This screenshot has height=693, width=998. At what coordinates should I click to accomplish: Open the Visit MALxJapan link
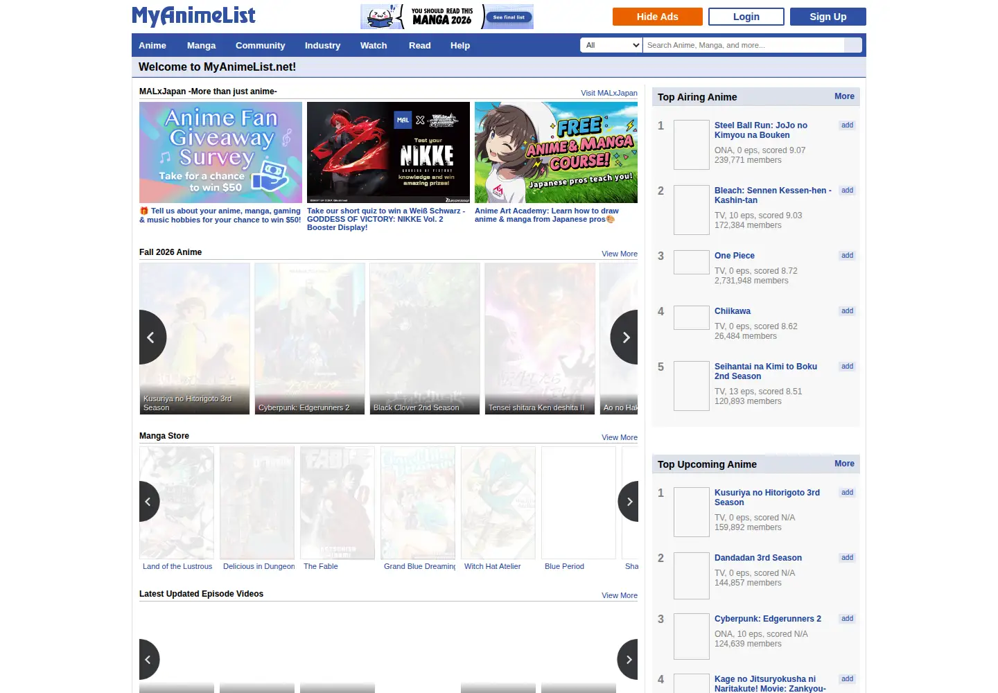click(609, 93)
